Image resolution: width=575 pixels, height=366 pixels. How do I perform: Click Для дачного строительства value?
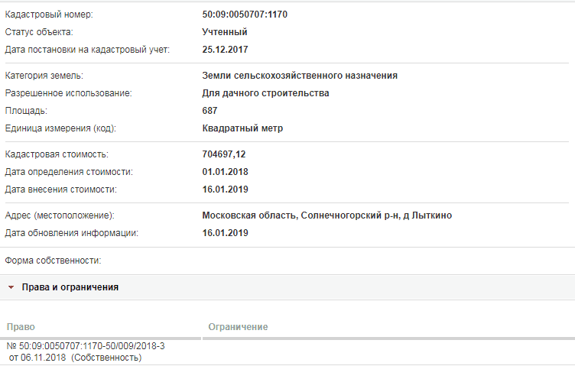click(x=265, y=93)
